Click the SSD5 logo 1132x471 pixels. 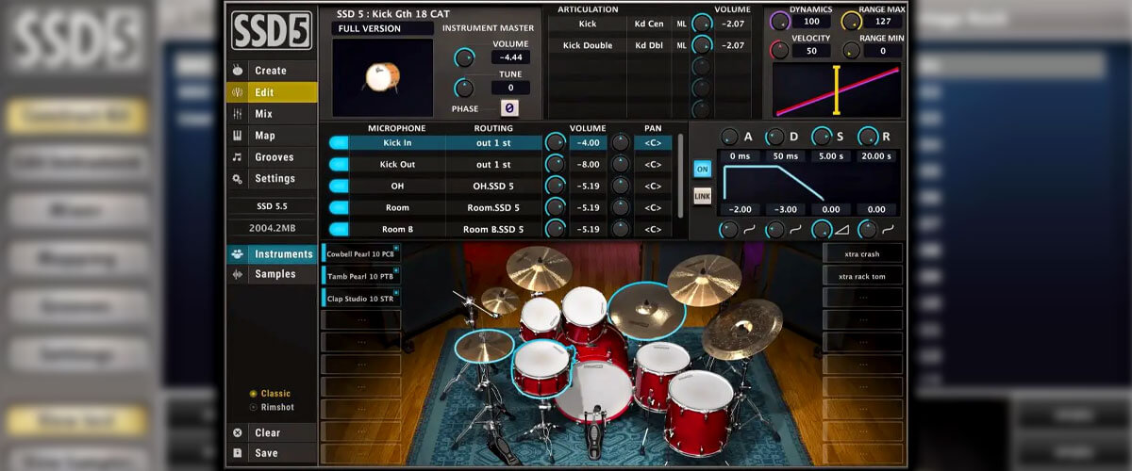click(x=272, y=30)
